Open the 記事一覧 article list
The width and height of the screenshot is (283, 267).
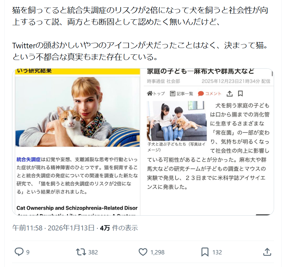tap(182, 94)
